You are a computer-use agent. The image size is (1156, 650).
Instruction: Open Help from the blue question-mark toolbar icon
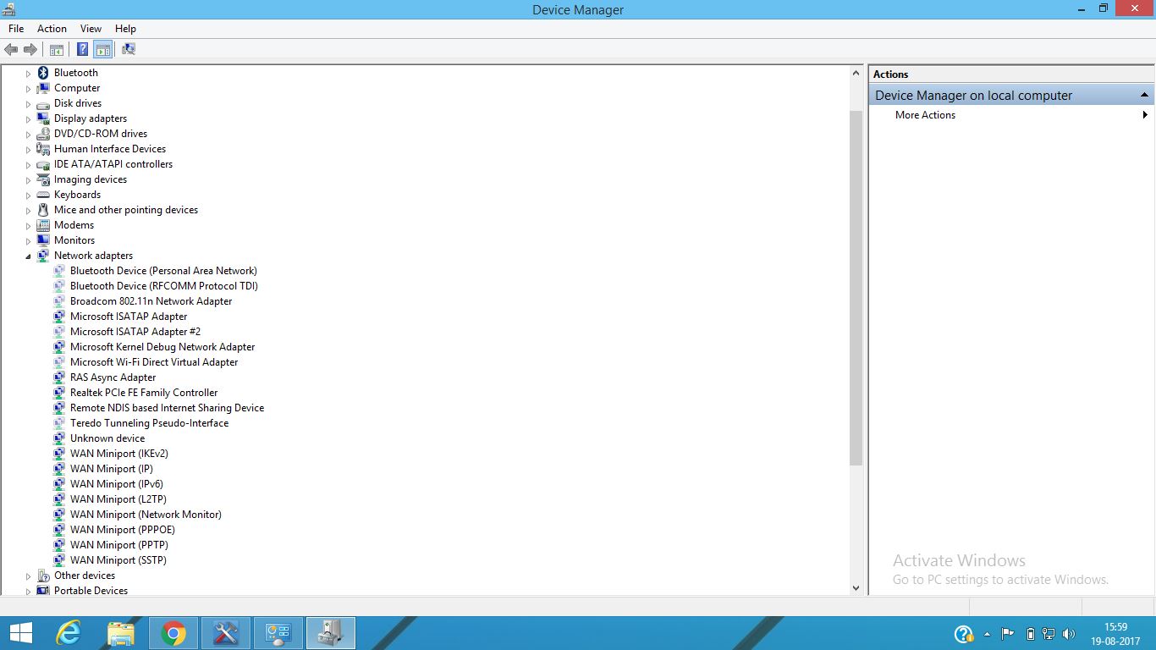tap(83, 49)
